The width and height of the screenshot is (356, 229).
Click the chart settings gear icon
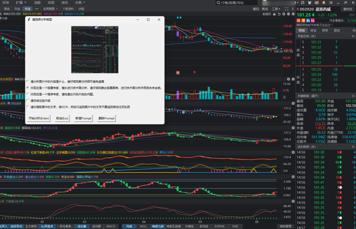pyautogui.click(x=293, y=14)
